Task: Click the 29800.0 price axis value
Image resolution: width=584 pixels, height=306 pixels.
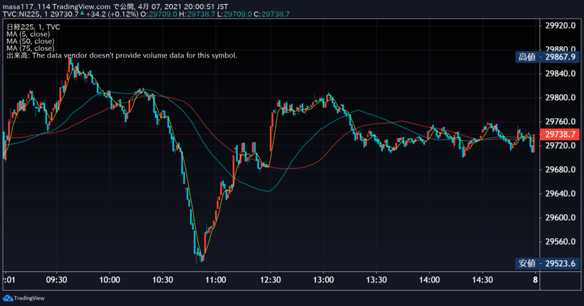Action: pyautogui.click(x=560, y=98)
